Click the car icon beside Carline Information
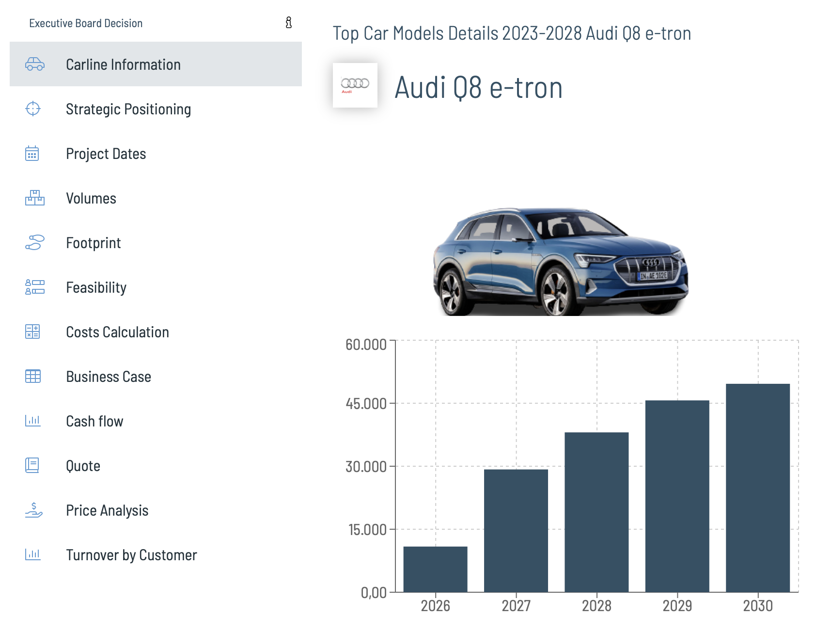The image size is (816, 631). pos(35,64)
